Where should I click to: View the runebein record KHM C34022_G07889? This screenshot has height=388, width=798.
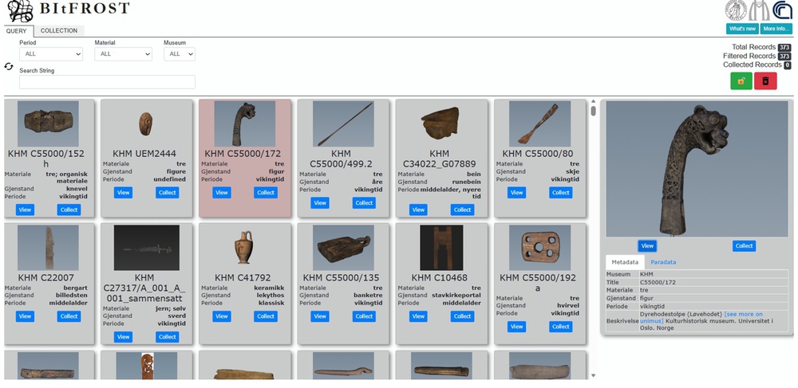coord(418,210)
